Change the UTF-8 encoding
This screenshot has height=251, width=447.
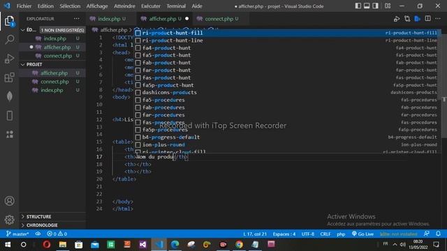point(308,234)
